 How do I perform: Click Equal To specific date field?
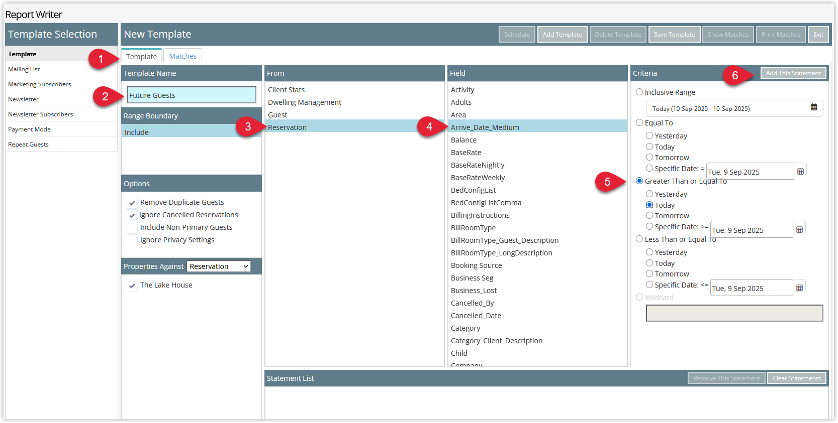tap(750, 171)
